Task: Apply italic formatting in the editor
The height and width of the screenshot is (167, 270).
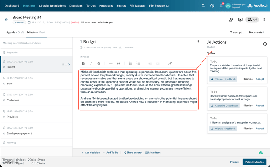Action: 91,63
